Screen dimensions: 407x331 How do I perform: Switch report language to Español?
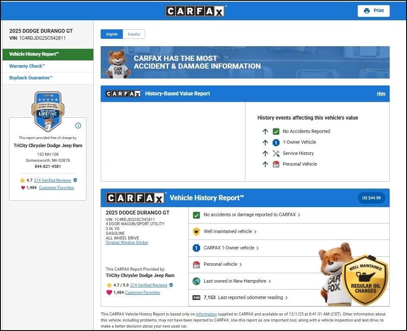click(x=134, y=34)
